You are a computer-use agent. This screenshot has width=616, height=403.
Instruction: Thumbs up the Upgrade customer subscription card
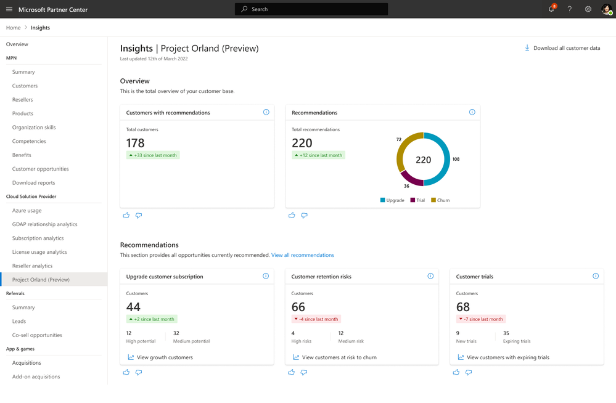coord(126,372)
